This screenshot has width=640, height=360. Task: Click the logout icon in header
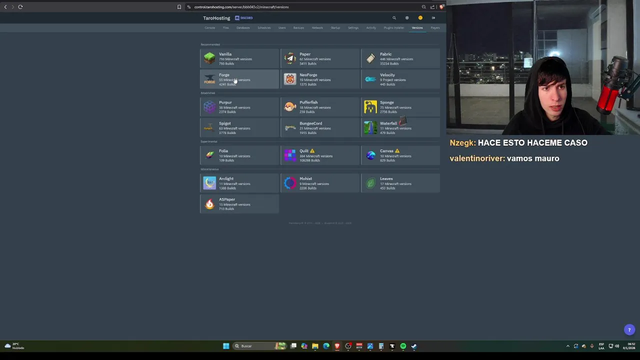tap(433, 18)
